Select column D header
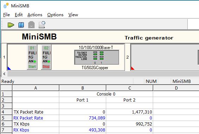Viewport: 199px width, 134px height. [x=176, y=88]
